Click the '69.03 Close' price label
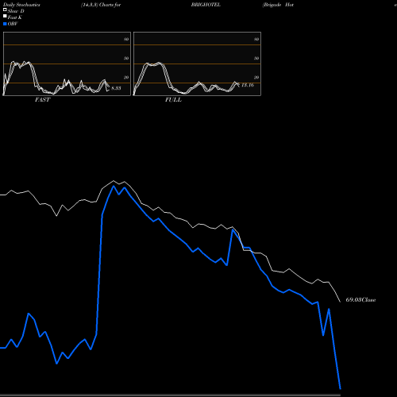Image resolution: width=397 pixels, height=397 pixels. pos(360,300)
